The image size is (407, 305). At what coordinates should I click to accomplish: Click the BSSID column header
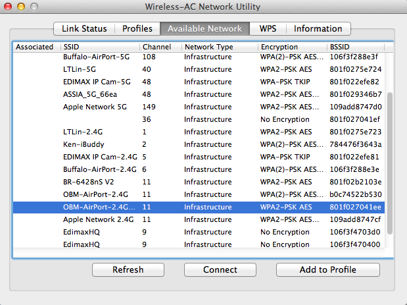(355, 47)
